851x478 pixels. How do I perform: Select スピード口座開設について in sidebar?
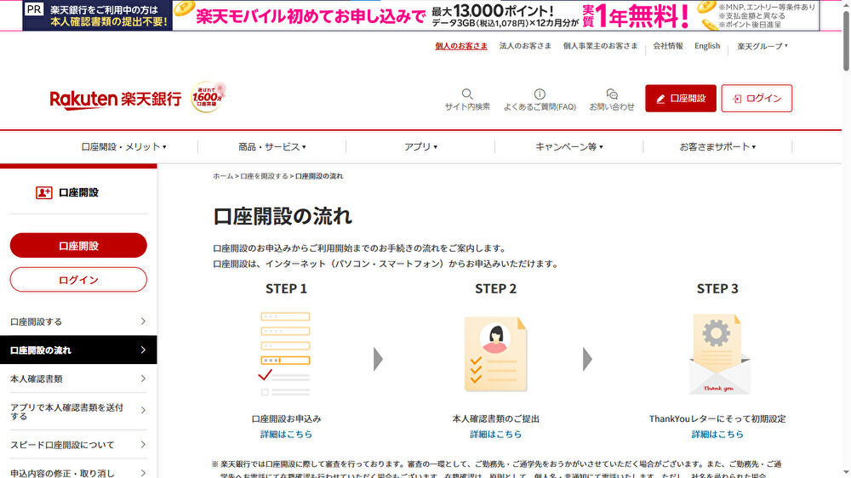(x=78, y=445)
